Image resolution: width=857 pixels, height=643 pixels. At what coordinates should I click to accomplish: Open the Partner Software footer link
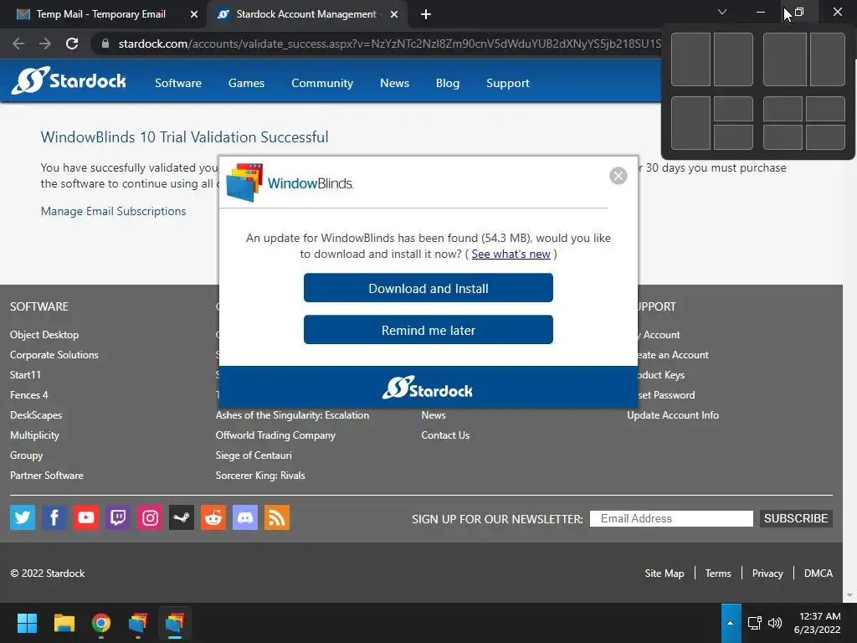pos(47,476)
